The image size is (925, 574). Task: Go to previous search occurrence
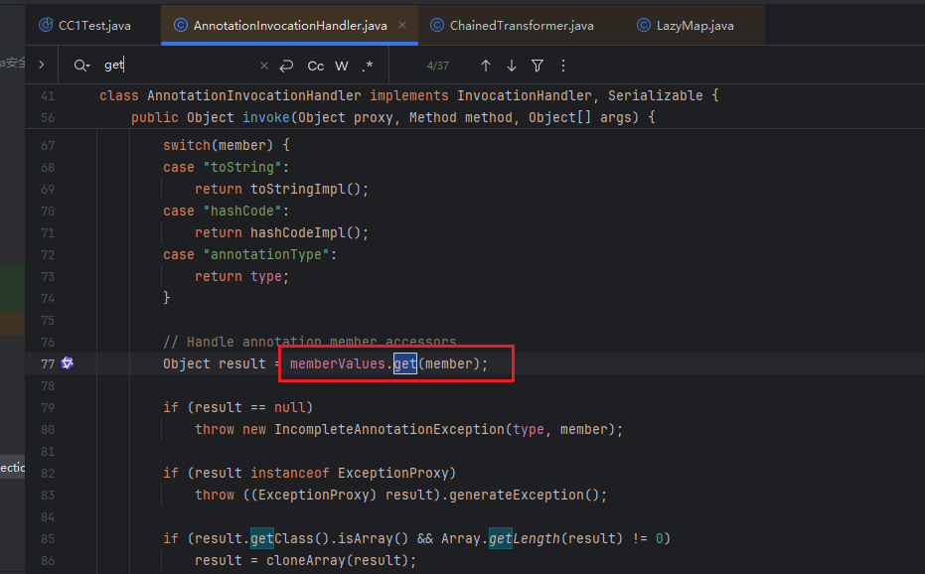pyautogui.click(x=486, y=66)
